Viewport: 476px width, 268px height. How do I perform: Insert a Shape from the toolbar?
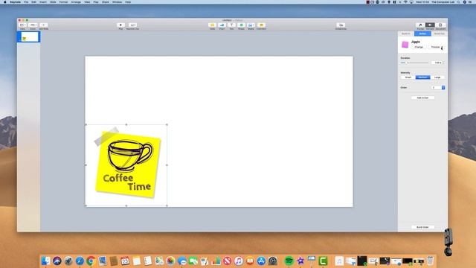(x=241, y=25)
